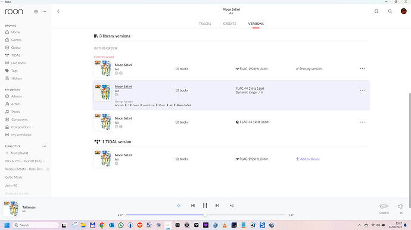The width and height of the screenshot is (411, 230).
Task: Click album cover of TIDAL version
Action: pos(102,159)
